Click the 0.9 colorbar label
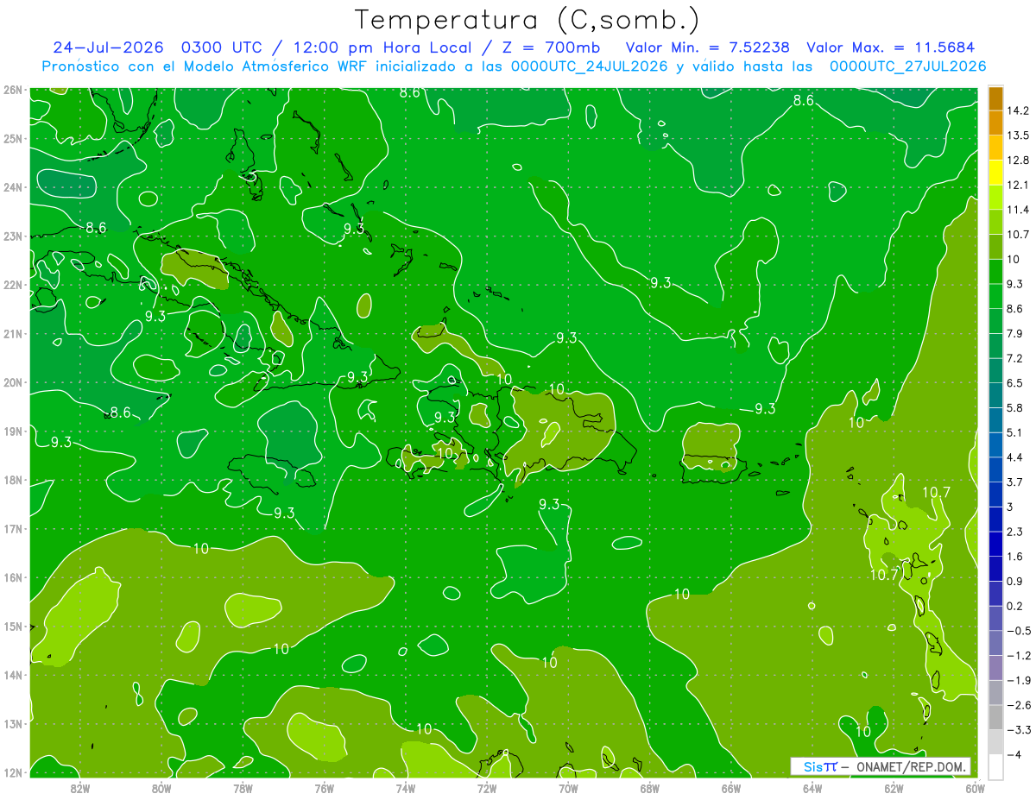The height and width of the screenshot is (800, 1036). [x=1014, y=581]
